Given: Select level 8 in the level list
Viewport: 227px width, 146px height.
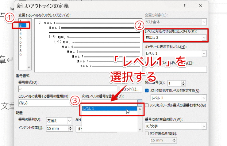Looking at the screenshot, I should point(21,51).
